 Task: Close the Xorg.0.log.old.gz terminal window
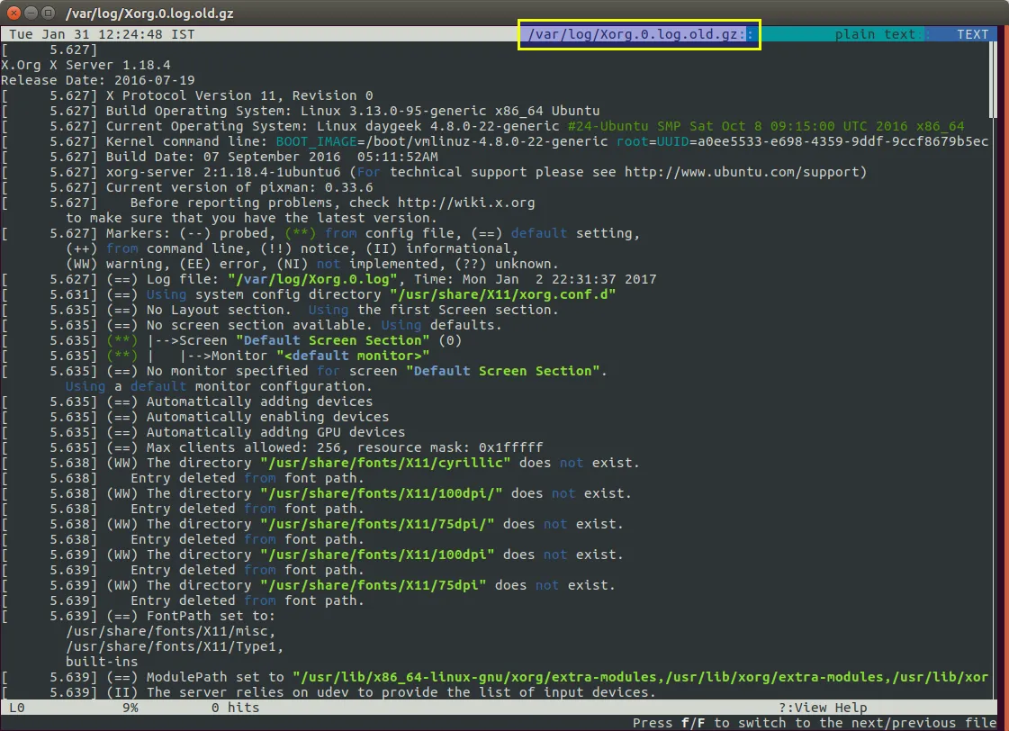(x=14, y=13)
